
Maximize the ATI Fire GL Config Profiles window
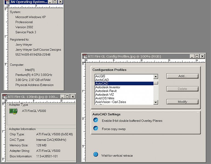click(197, 56)
